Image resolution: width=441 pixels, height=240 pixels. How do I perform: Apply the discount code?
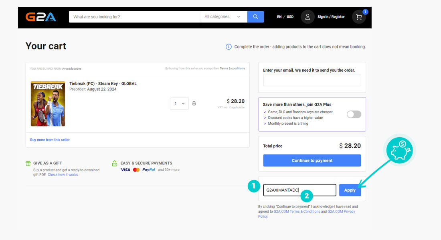(350, 190)
